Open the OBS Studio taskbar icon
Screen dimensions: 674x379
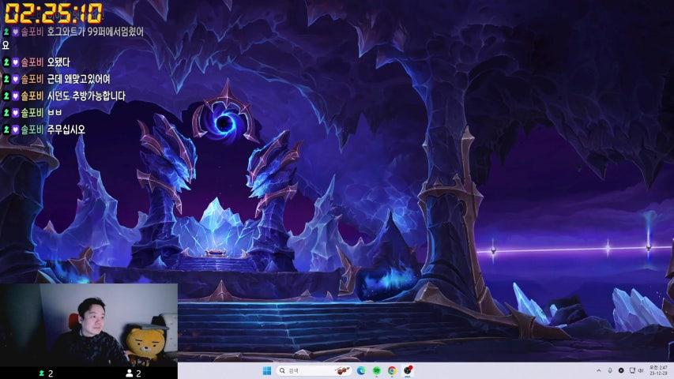[408, 370]
